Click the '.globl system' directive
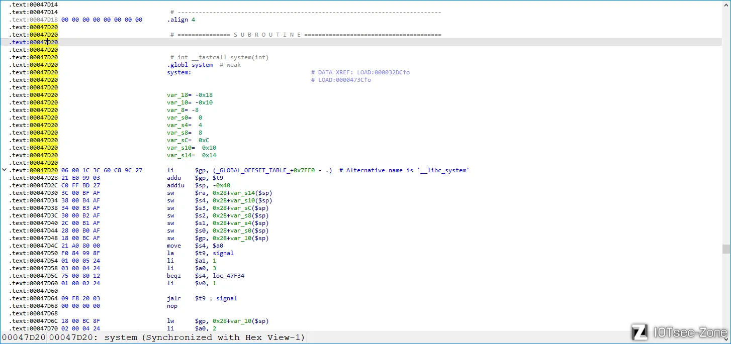The width and height of the screenshot is (731, 344). pyautogui.click(x=190, y=65)
